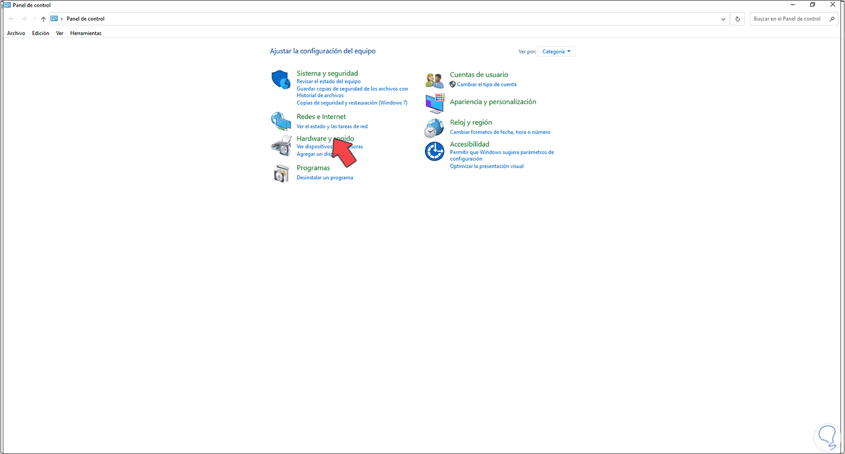This screenshot has width=845, height=454.
Task: Open the Accesibilidad icon
Action: click(x=434, y=151)
